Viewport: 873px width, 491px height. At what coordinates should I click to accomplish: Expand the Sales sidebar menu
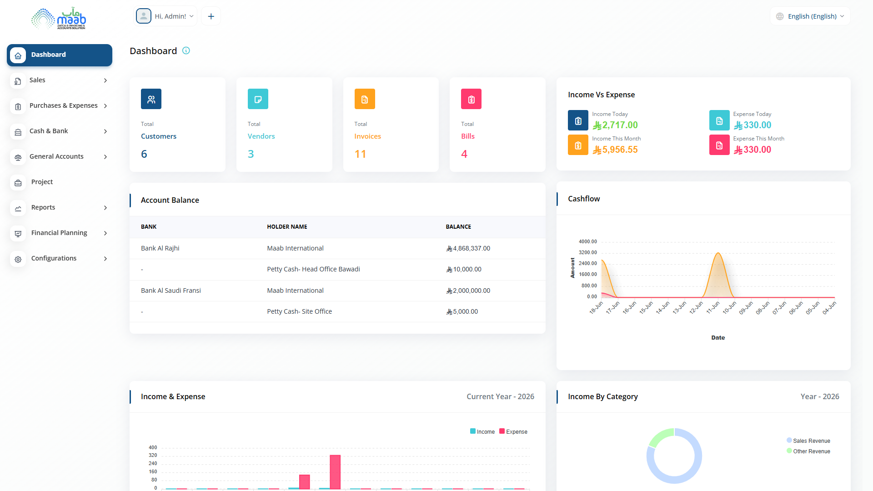coord(60,80)
